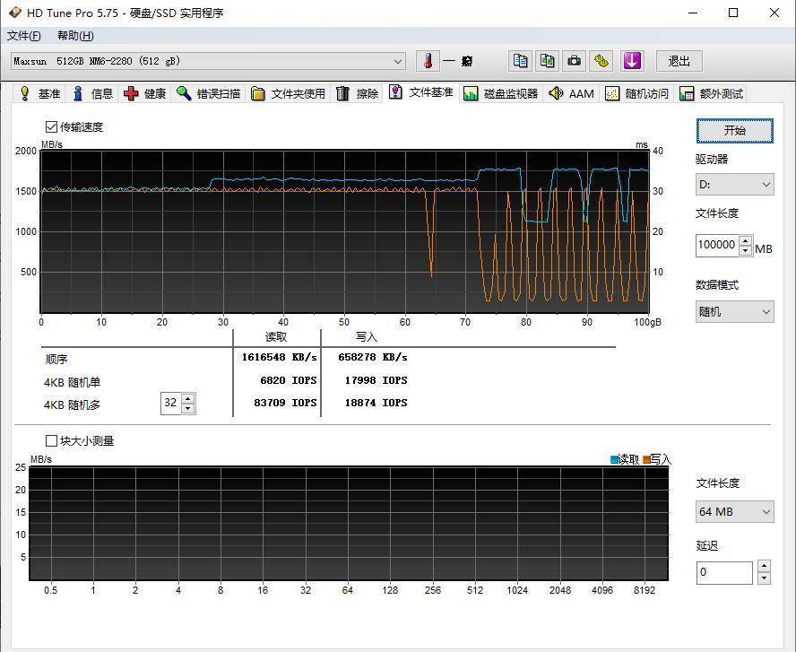Screen dimensions: 796x652
Task: Switch to the 擦除 tab
Action: point(358,93)
